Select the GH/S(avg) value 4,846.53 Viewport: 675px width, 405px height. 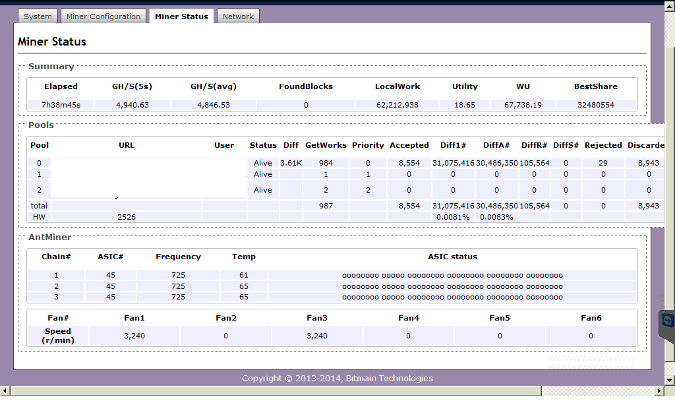[x=213, y=105]
